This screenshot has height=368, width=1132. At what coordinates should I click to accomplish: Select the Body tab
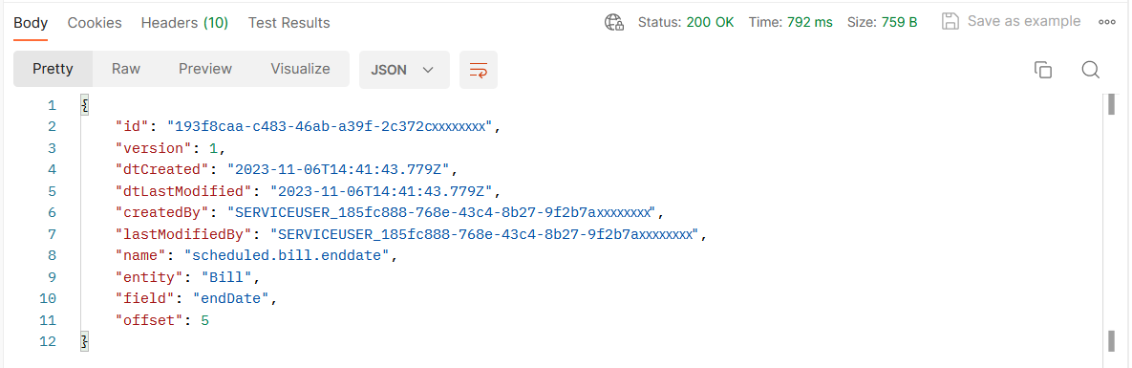point(31,22)
